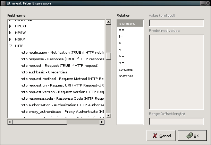The width and height of the screenshot is (211, 145).
Task: Select http.request.uri field
Action: (62, 85)
